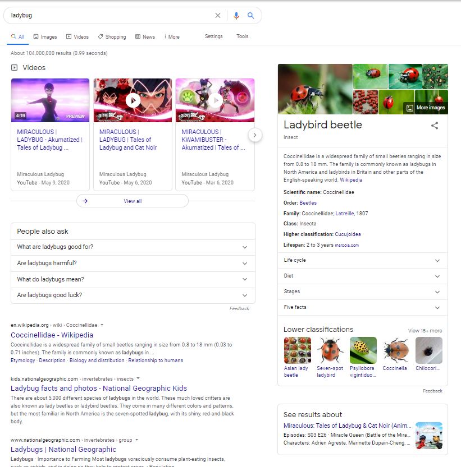Image resolution: width=461 pixels, height=467 pixels.
Task: Open search Tools
Action: [242, 36]
